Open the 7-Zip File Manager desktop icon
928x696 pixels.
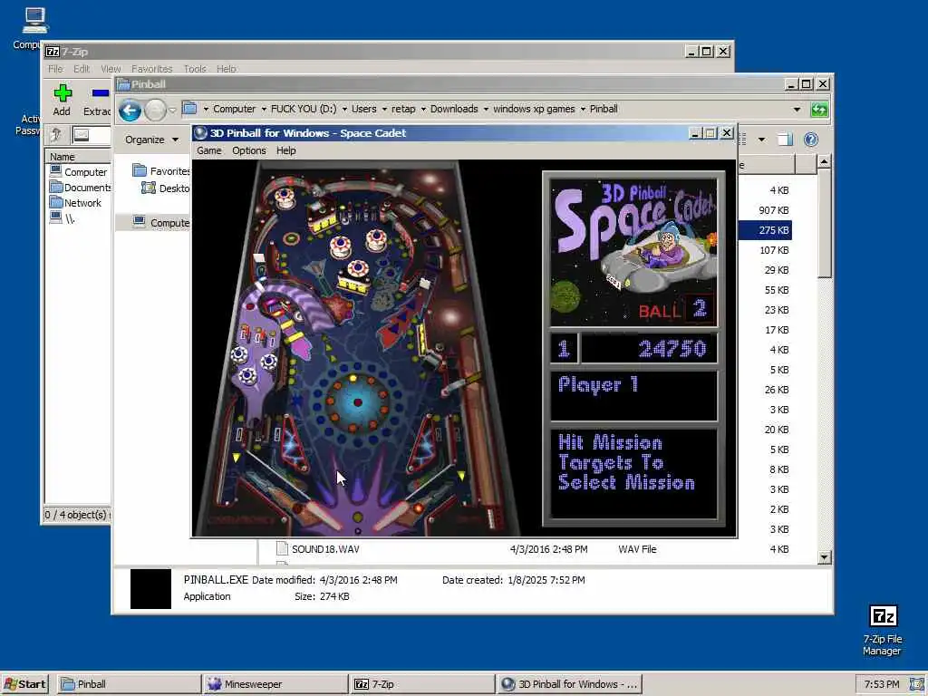[x=883, y=631]
